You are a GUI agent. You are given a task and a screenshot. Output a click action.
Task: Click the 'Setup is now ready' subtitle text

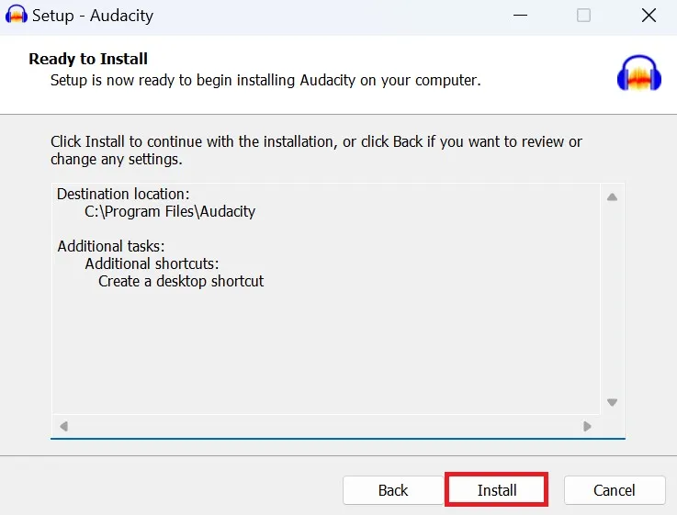tap(265, 80)
